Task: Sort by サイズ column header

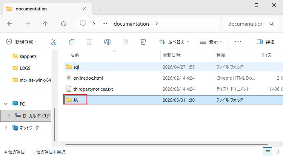Action: (271, 55)
